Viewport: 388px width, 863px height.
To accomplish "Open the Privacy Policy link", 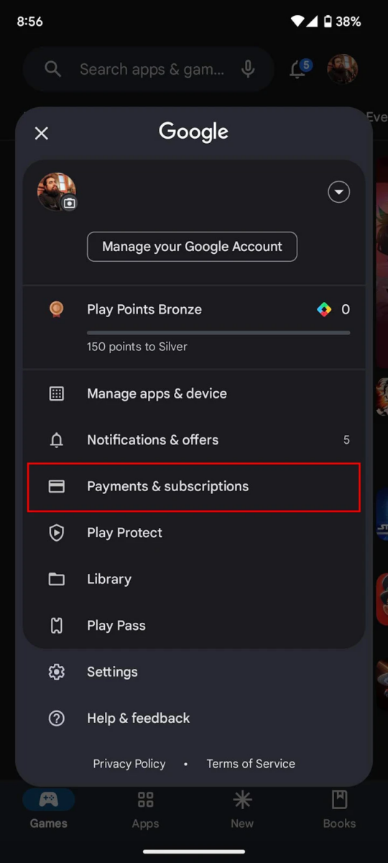I will click(x=129, y=764).
